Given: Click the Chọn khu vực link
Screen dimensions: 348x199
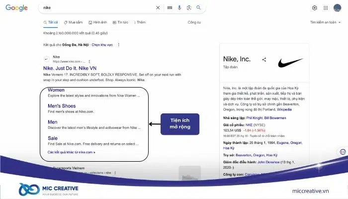Looking at the screenshot, I should (x=102, y=45).
